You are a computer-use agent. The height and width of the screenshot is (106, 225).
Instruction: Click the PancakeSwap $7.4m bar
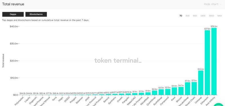coord(188,89)
